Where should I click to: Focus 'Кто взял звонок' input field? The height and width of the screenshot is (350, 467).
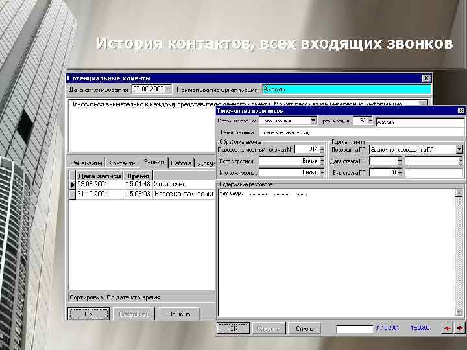pyautogui.click(x=289, y=172)
